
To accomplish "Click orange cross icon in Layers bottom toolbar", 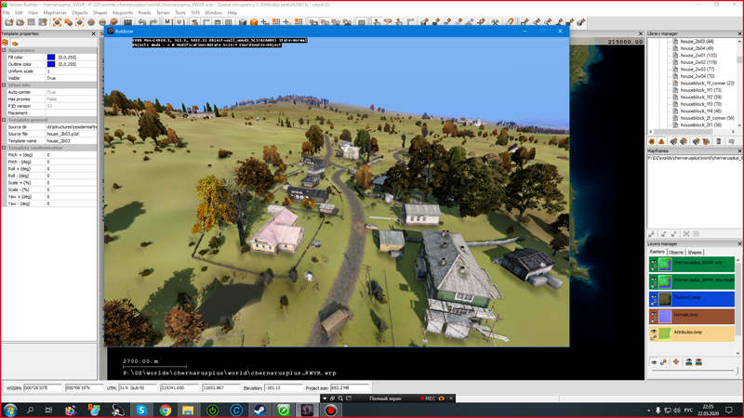I will 676,362.
